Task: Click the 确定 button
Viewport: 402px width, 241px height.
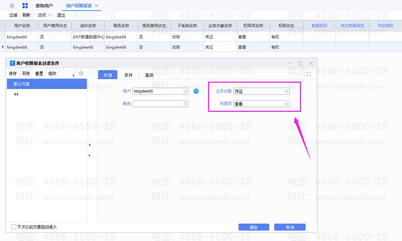Action: click(x=253, y=227)
